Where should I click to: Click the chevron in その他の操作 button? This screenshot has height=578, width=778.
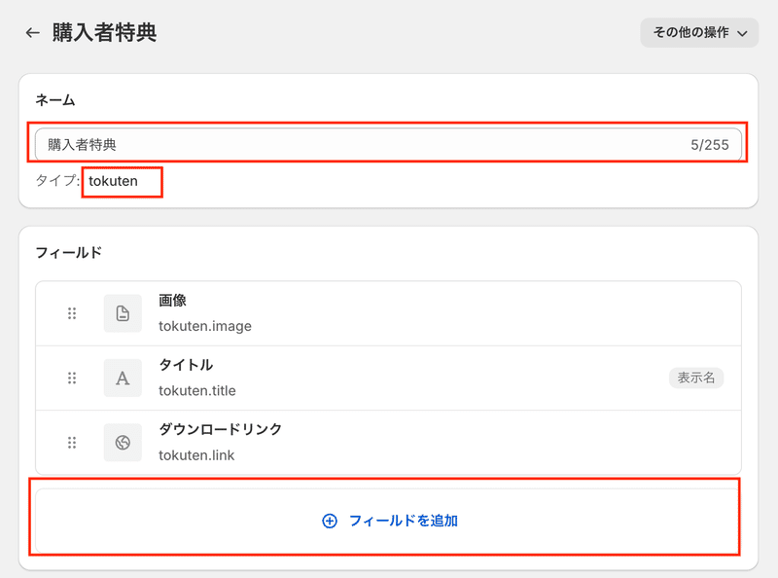coord(742,33)
